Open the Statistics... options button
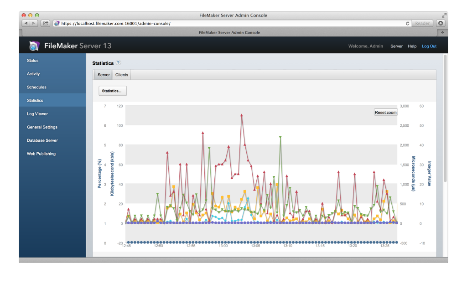This screenshot has height=289, width=467. 112,91
